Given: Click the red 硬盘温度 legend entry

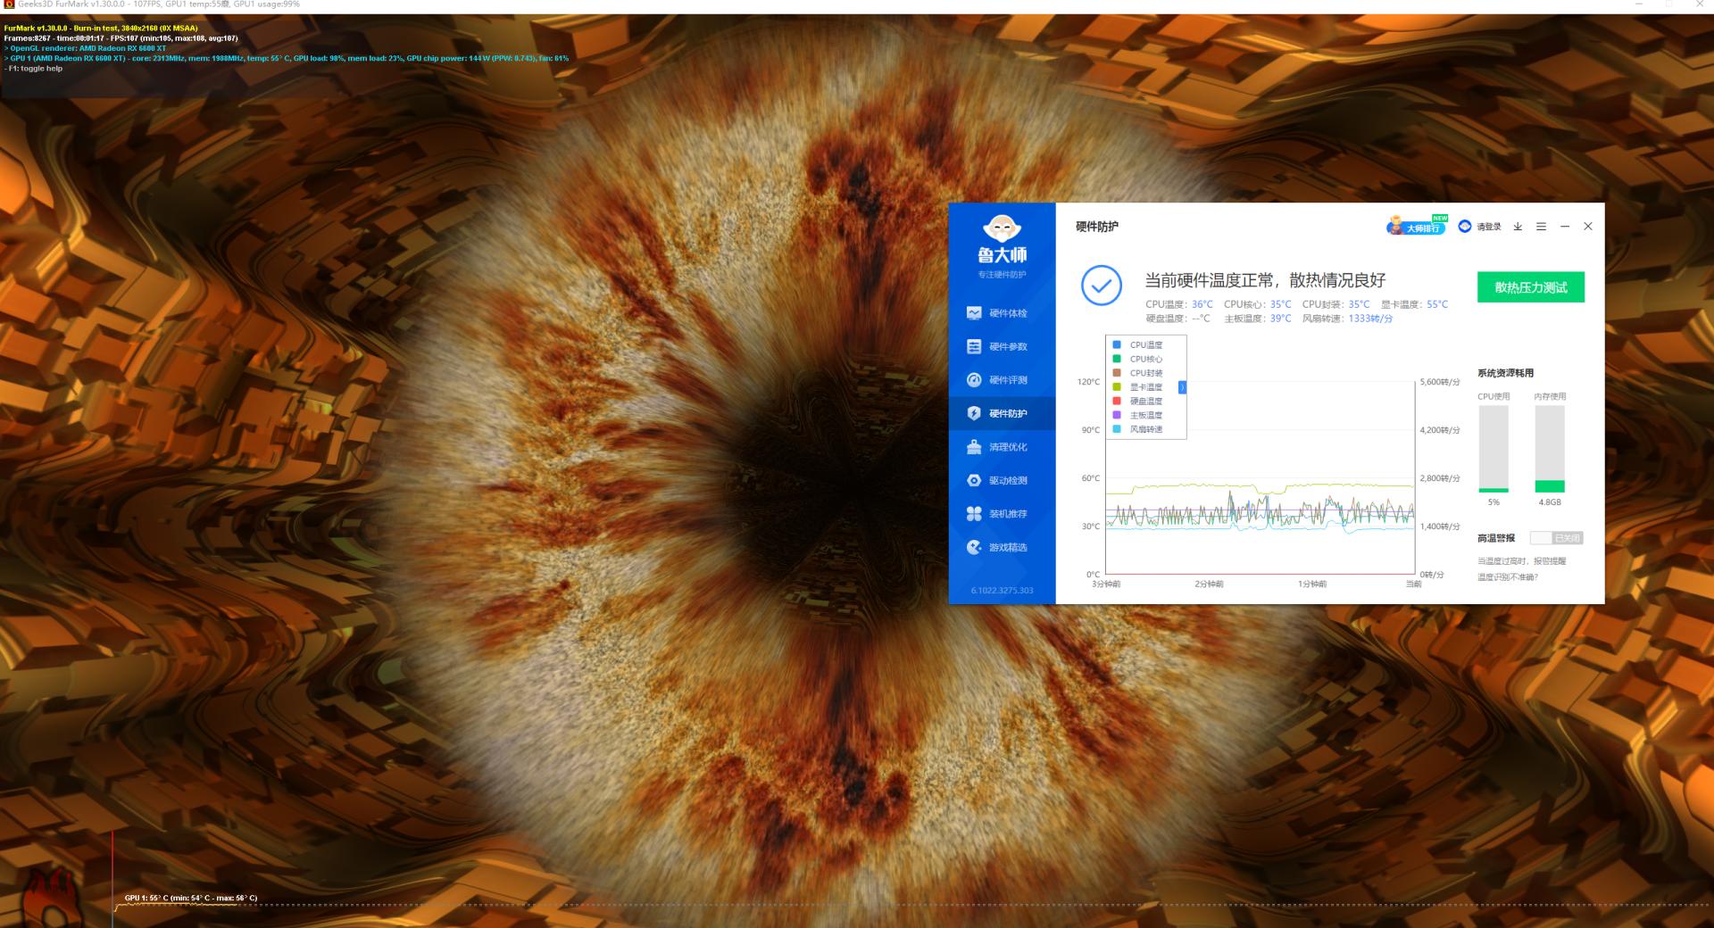Looking at the screenshot, I should click(x=1139, y=402).
